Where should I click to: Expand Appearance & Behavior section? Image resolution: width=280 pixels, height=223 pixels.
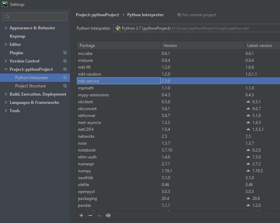pyautogui.click(x=6, y=28)
